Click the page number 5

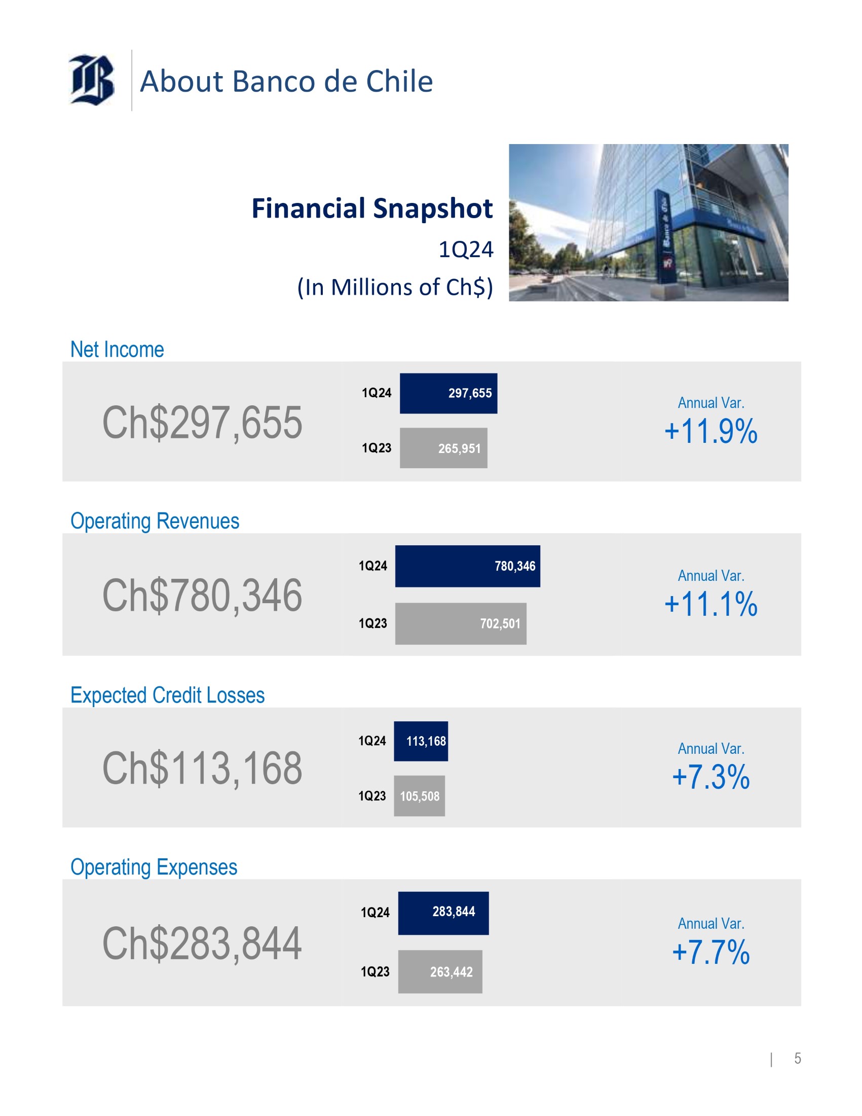(x=797, y=1058)
